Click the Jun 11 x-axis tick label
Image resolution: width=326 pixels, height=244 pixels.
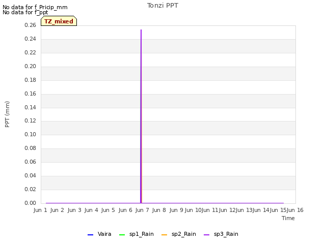210,210
